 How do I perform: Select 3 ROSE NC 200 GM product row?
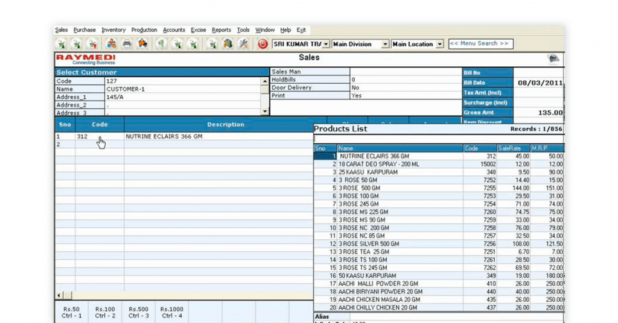tap(439, 228)
